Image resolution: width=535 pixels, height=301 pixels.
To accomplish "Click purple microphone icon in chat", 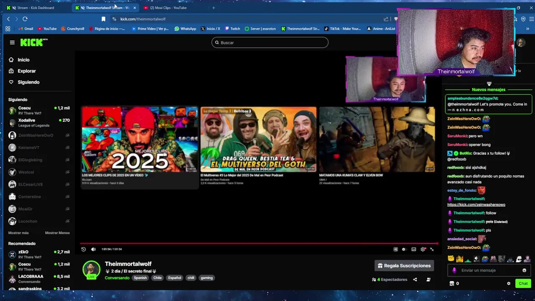I will (454, 270).
